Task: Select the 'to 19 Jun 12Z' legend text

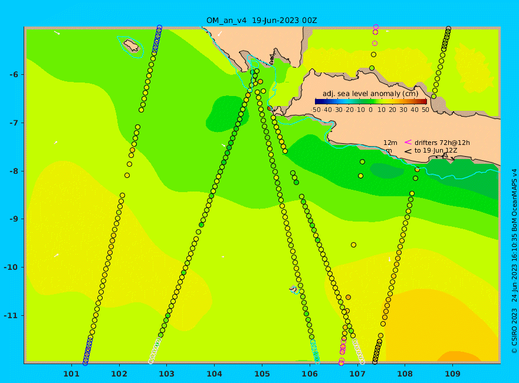Action: tap(436, 150)
